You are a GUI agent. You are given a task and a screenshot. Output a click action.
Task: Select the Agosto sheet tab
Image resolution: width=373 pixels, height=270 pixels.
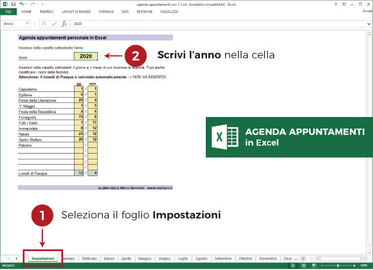(x=201, y=258)
